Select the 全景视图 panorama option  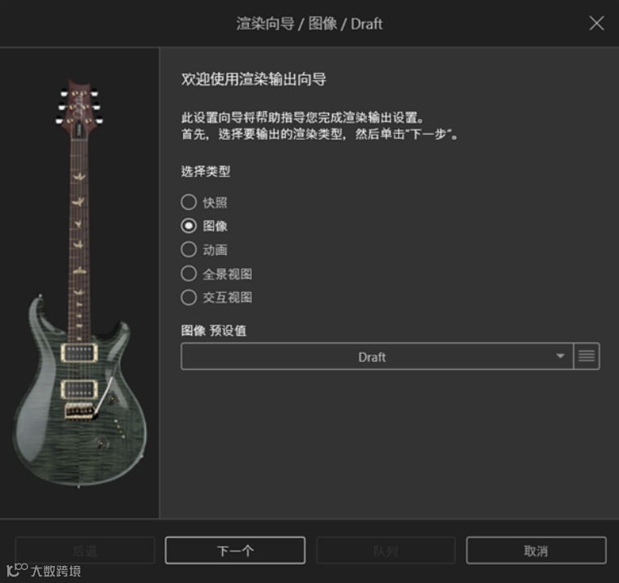(189, 274)
